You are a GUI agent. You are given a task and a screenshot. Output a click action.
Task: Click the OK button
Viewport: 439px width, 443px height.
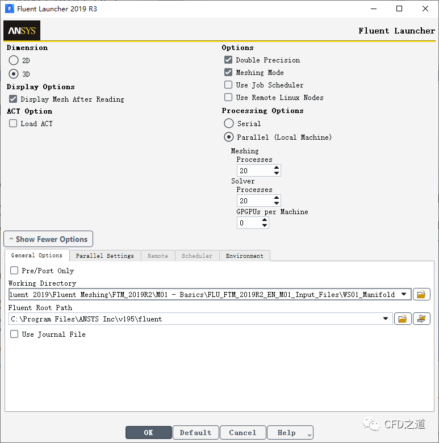149,432
